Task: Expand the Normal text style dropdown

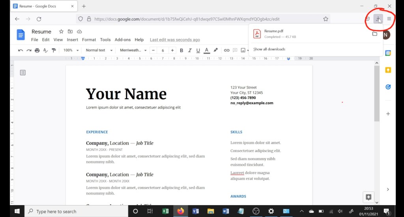Action: click(x=99, y=51)
